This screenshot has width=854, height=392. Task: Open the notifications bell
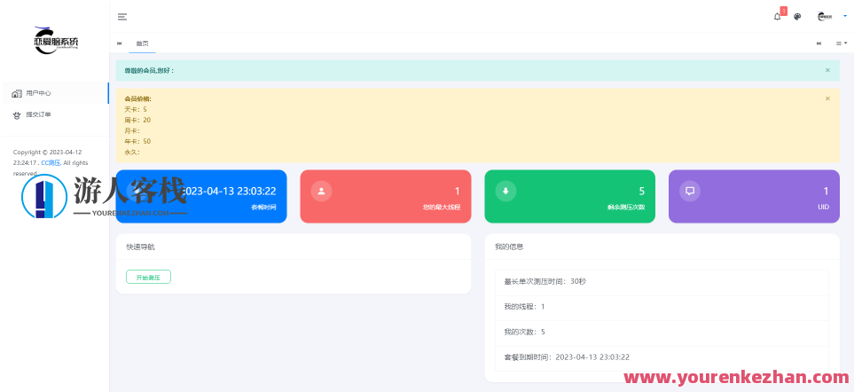(778, 17)
